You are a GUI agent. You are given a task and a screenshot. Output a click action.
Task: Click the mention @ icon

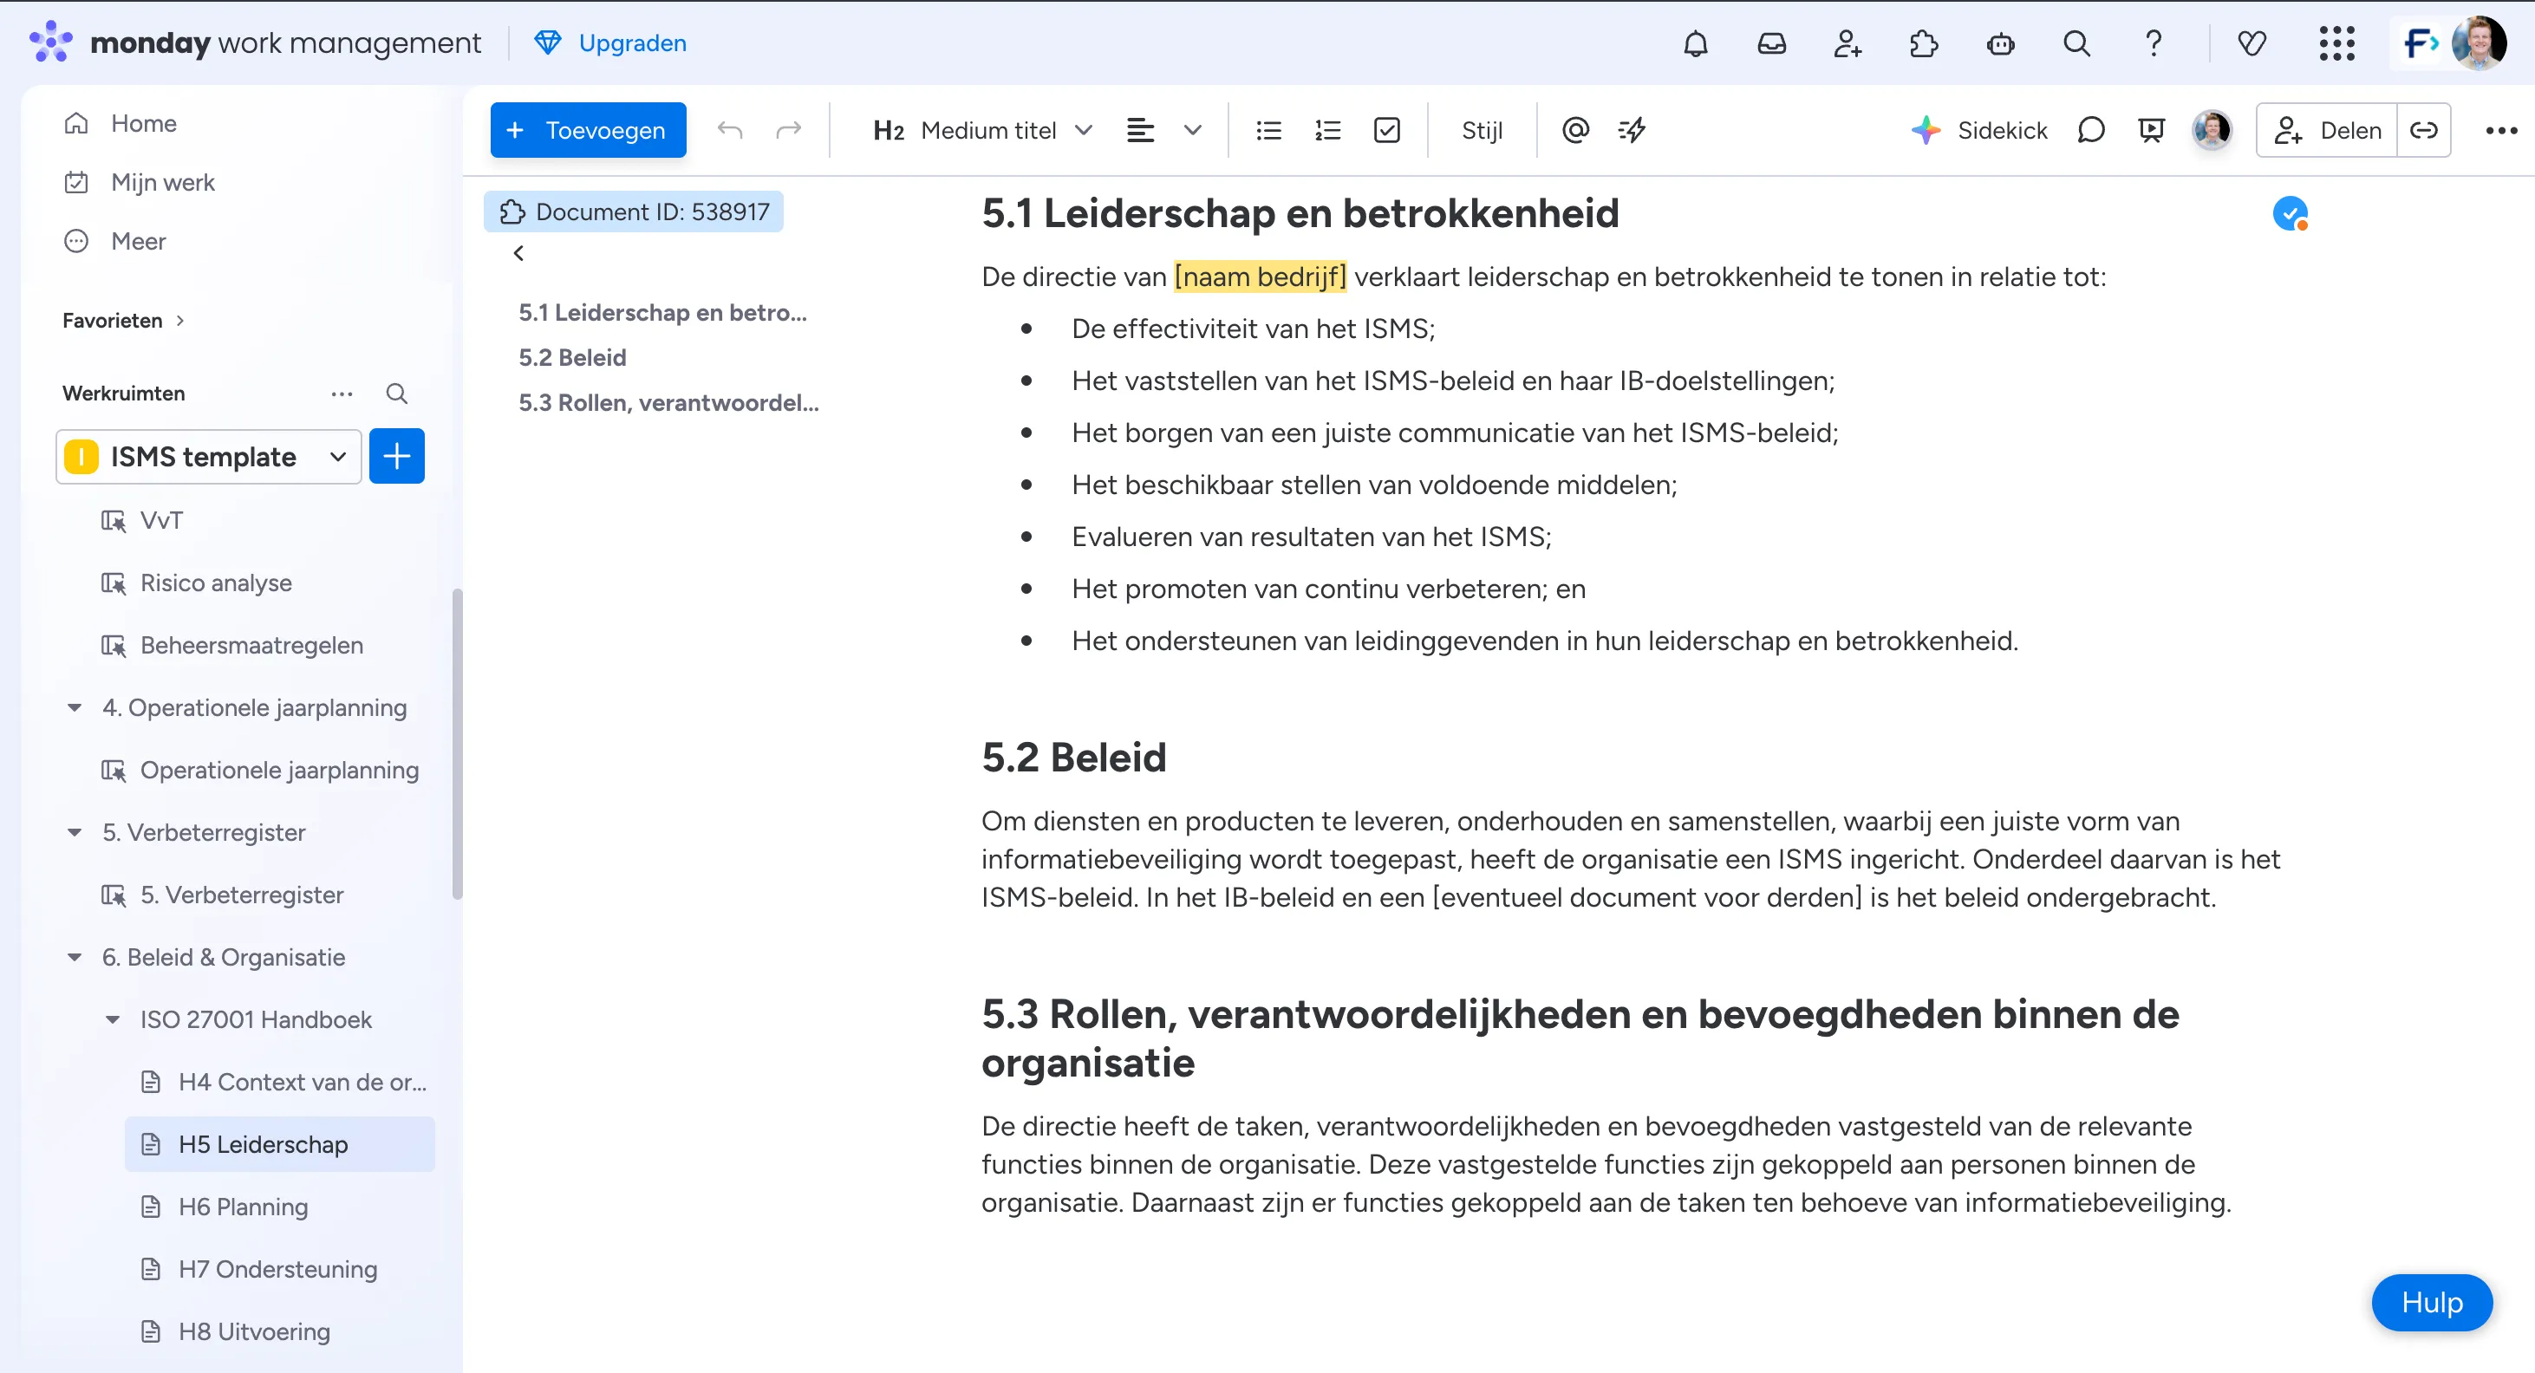click(x=1575, y=130)
